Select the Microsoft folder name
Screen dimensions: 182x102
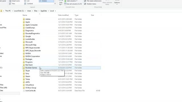point(29,42)
